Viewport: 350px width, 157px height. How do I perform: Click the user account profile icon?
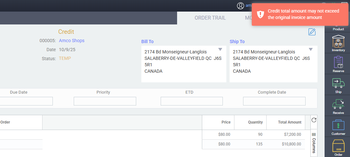(241, 6)
